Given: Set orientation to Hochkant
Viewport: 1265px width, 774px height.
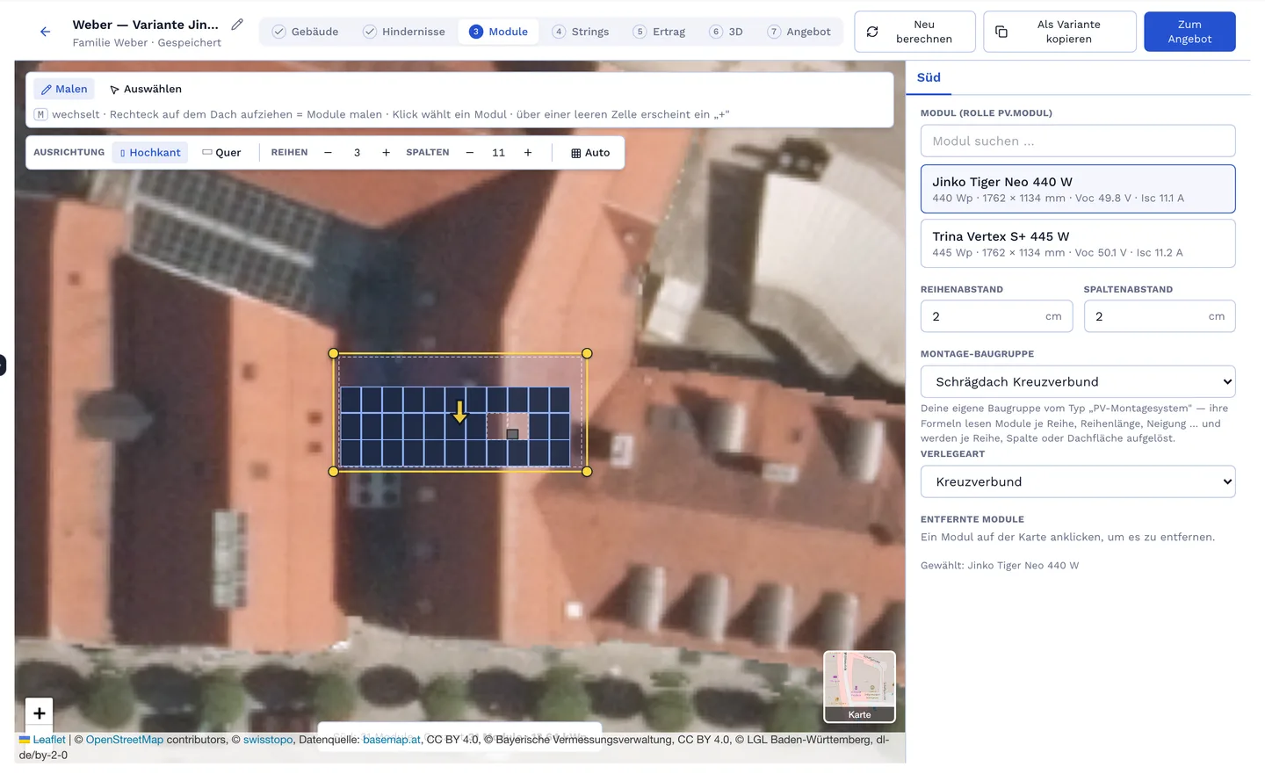Looking at the screenshot, I should click(x=150, y=153).
